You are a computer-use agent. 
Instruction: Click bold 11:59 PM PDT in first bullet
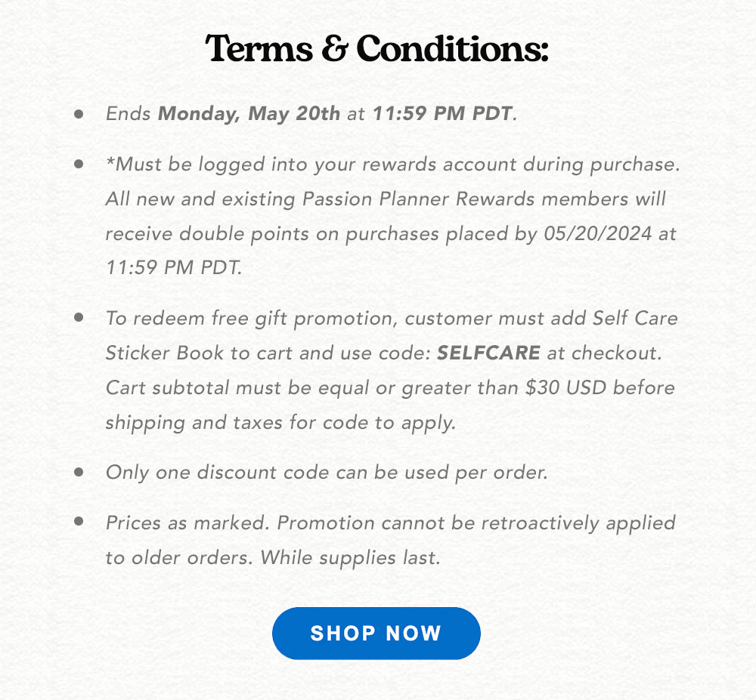click(442, 113)
